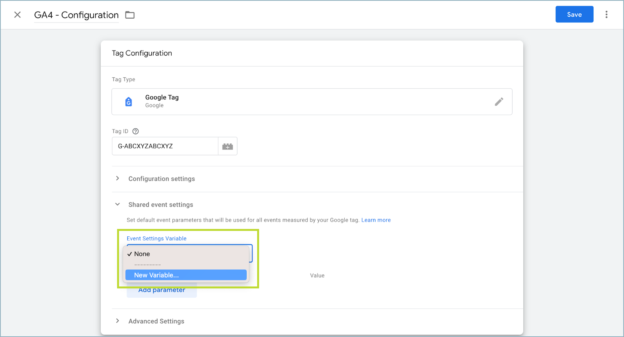Save the tag configuration
The height and width of the screenshot is (337, 624).
point(574,14)
